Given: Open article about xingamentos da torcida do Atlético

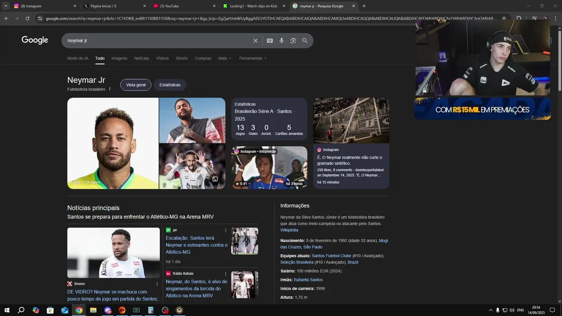Looking at the screenshot, I should [x=197, y=288].
